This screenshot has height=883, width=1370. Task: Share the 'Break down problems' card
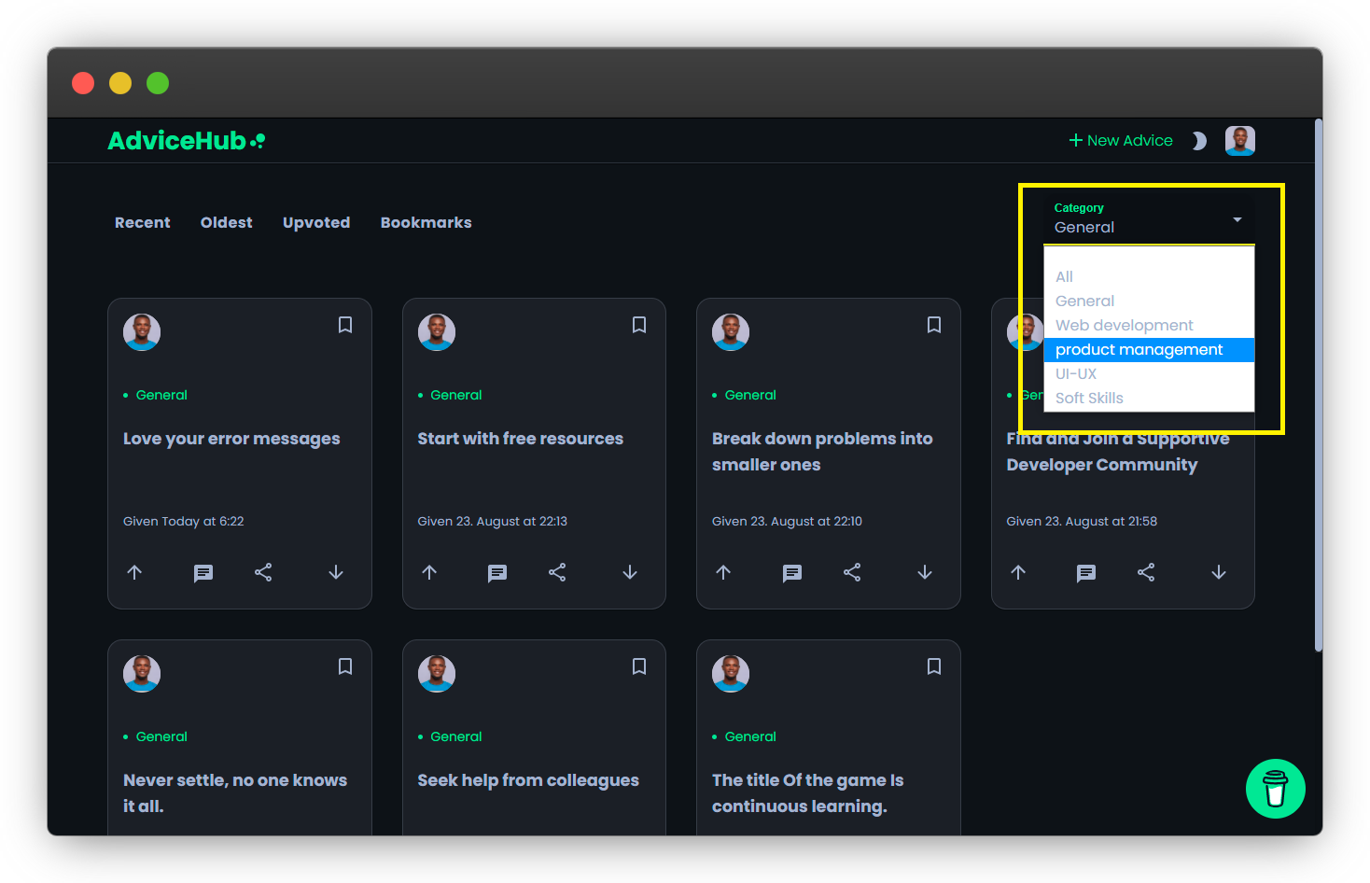tap(852, 572)
